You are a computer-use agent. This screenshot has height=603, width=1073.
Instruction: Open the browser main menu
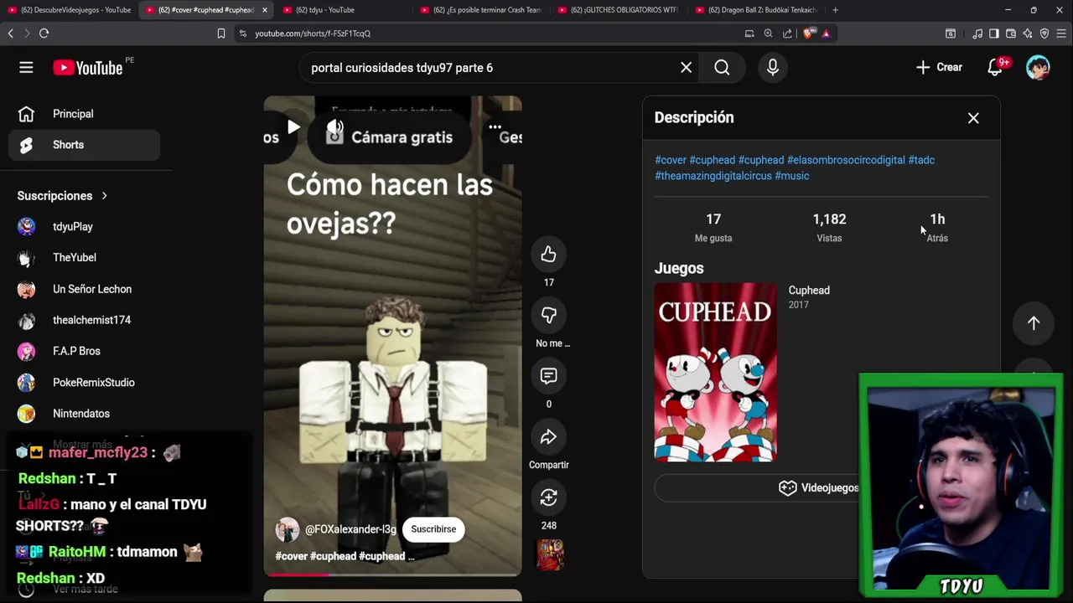[1061, 33]
